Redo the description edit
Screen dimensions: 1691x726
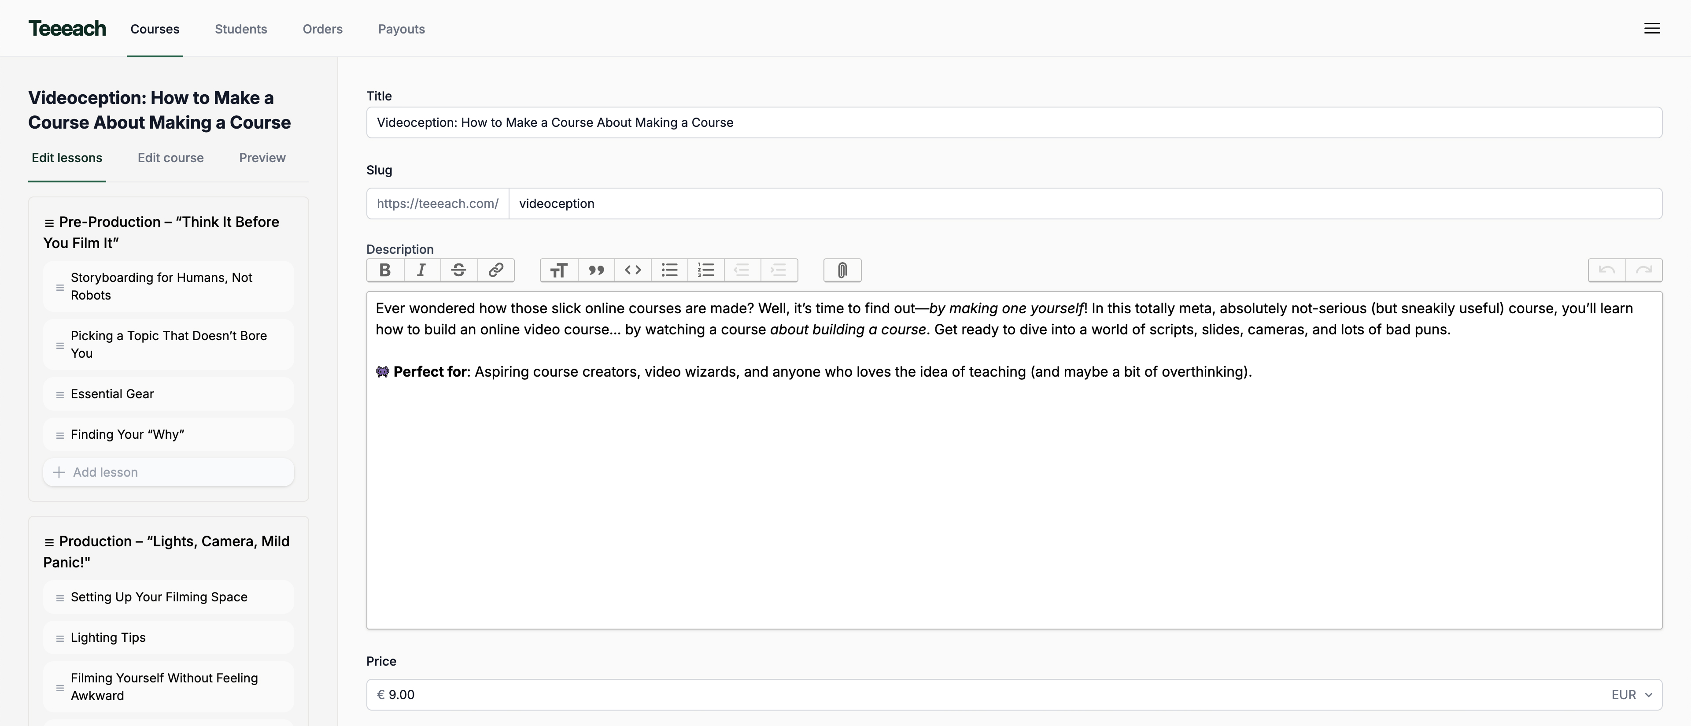[x=1644, y=270]
